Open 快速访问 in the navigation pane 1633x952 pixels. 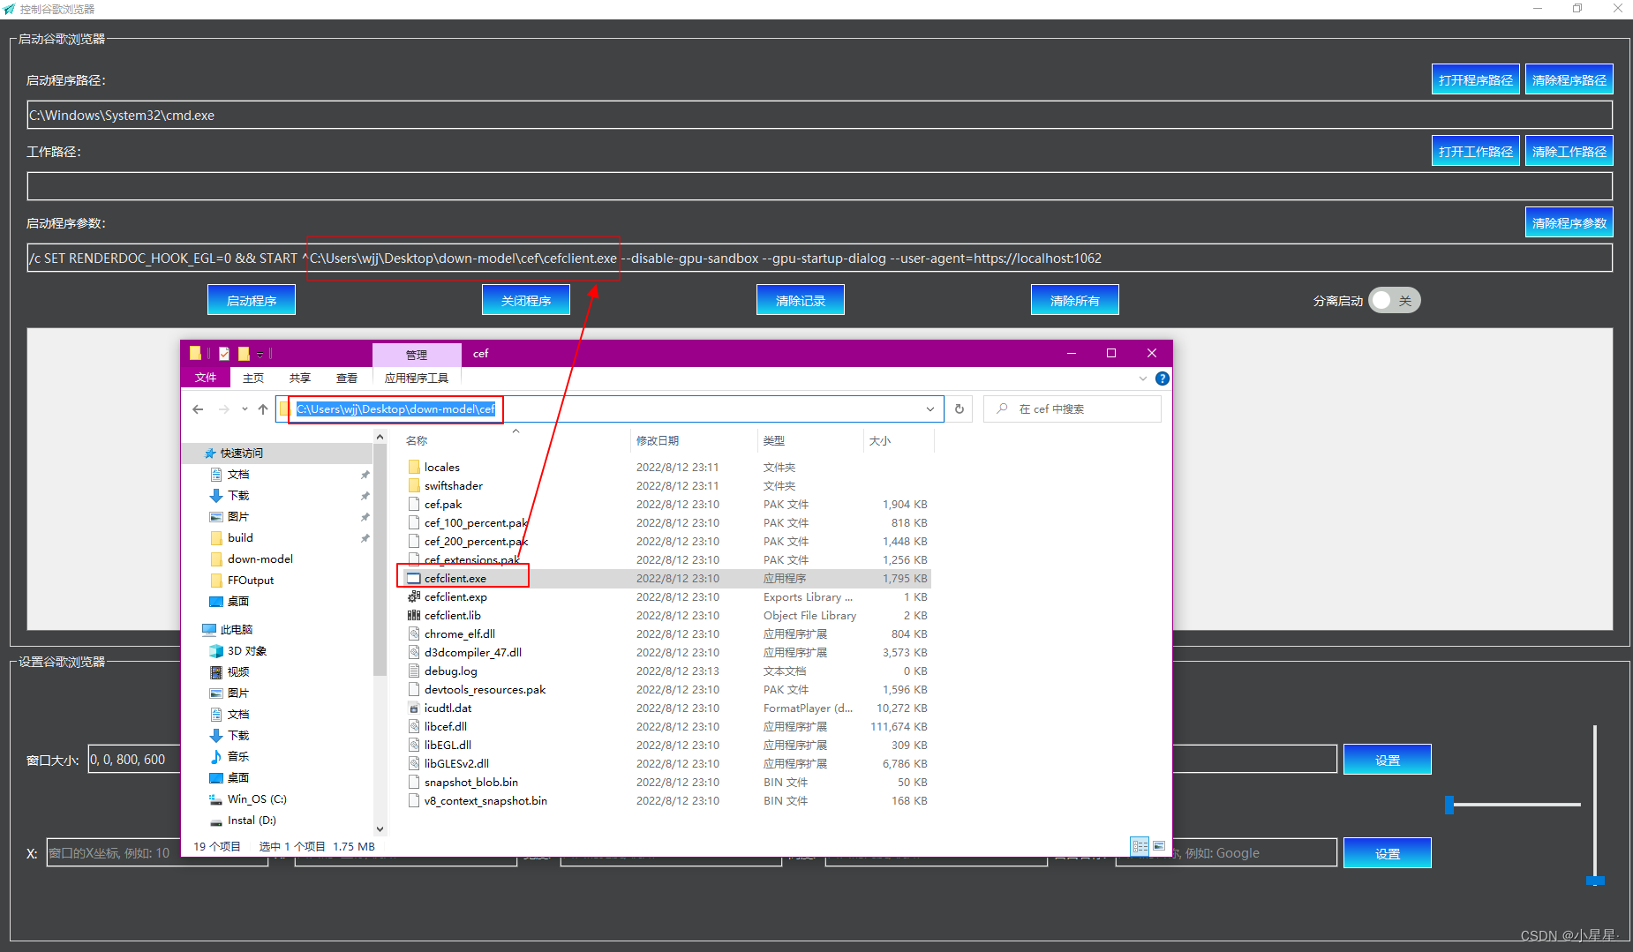click(241, 453)
